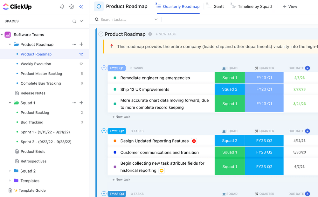
Task: Sort FY23 Q2 by due date arrow
Action: tap(308, 131)
